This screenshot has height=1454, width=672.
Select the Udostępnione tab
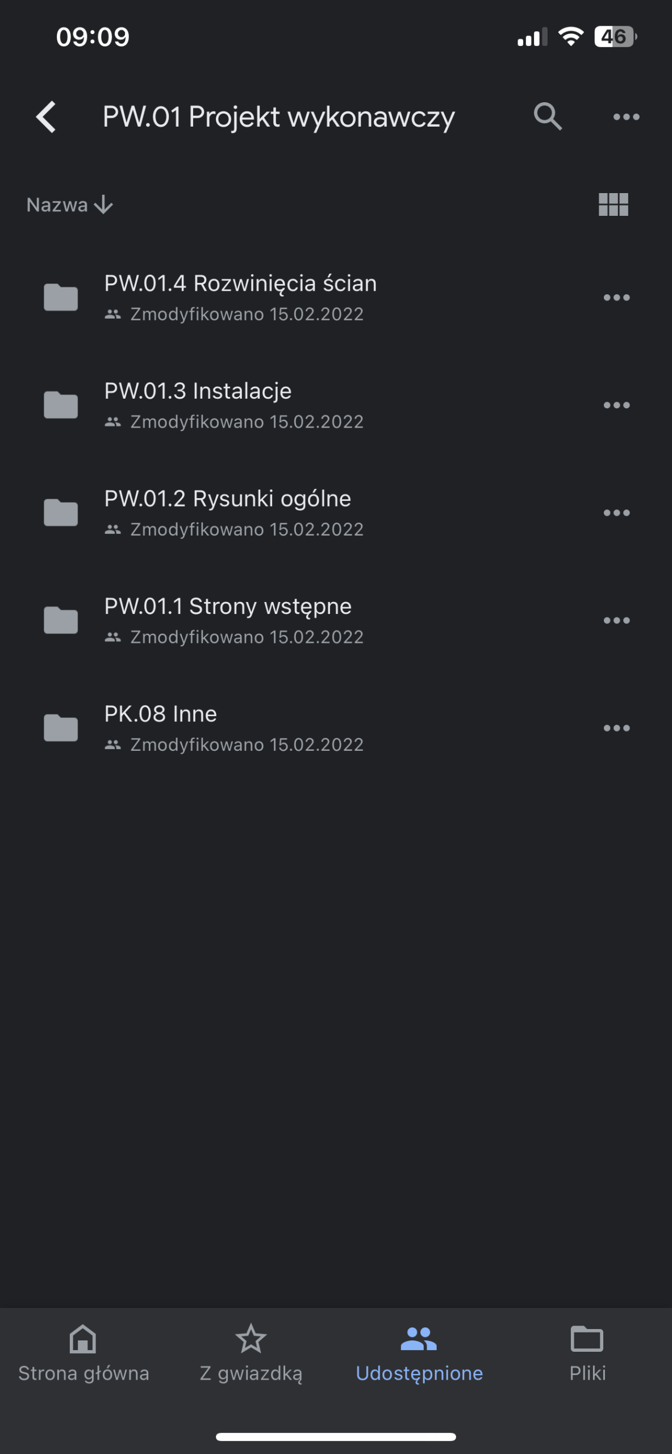(x=419, y=1354)
